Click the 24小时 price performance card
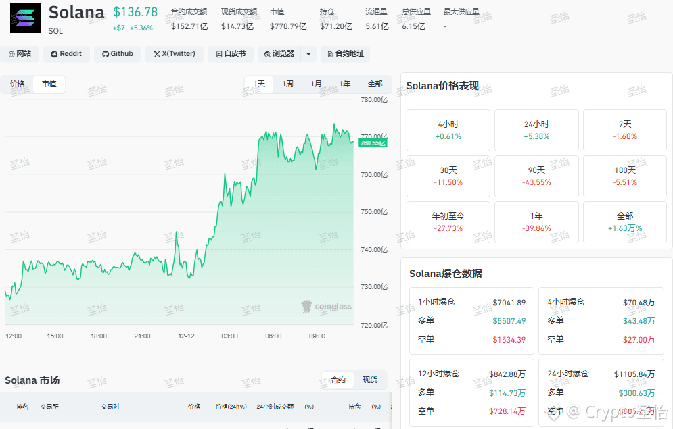The height and width of the screenshot is (429, 673). point(536,130)
